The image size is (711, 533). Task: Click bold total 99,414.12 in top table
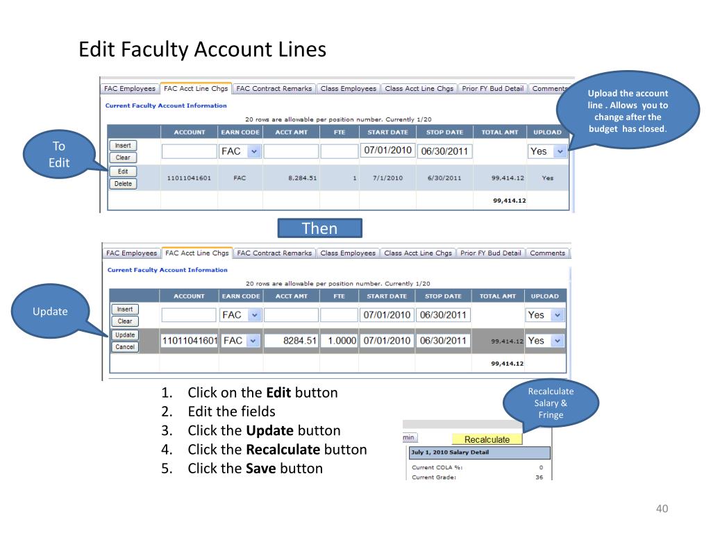509,201
